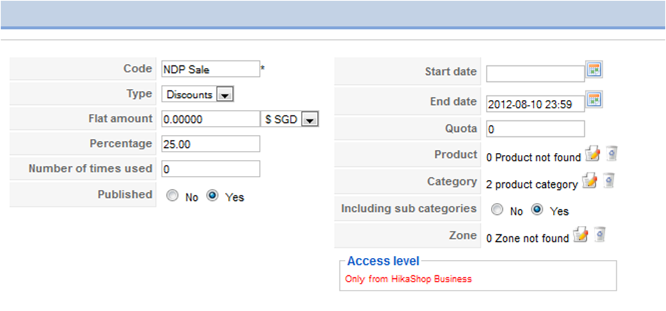Click the Product edit icon
Image resolution: width=666 pixels, height=311 pixels.
pos(592,154)
